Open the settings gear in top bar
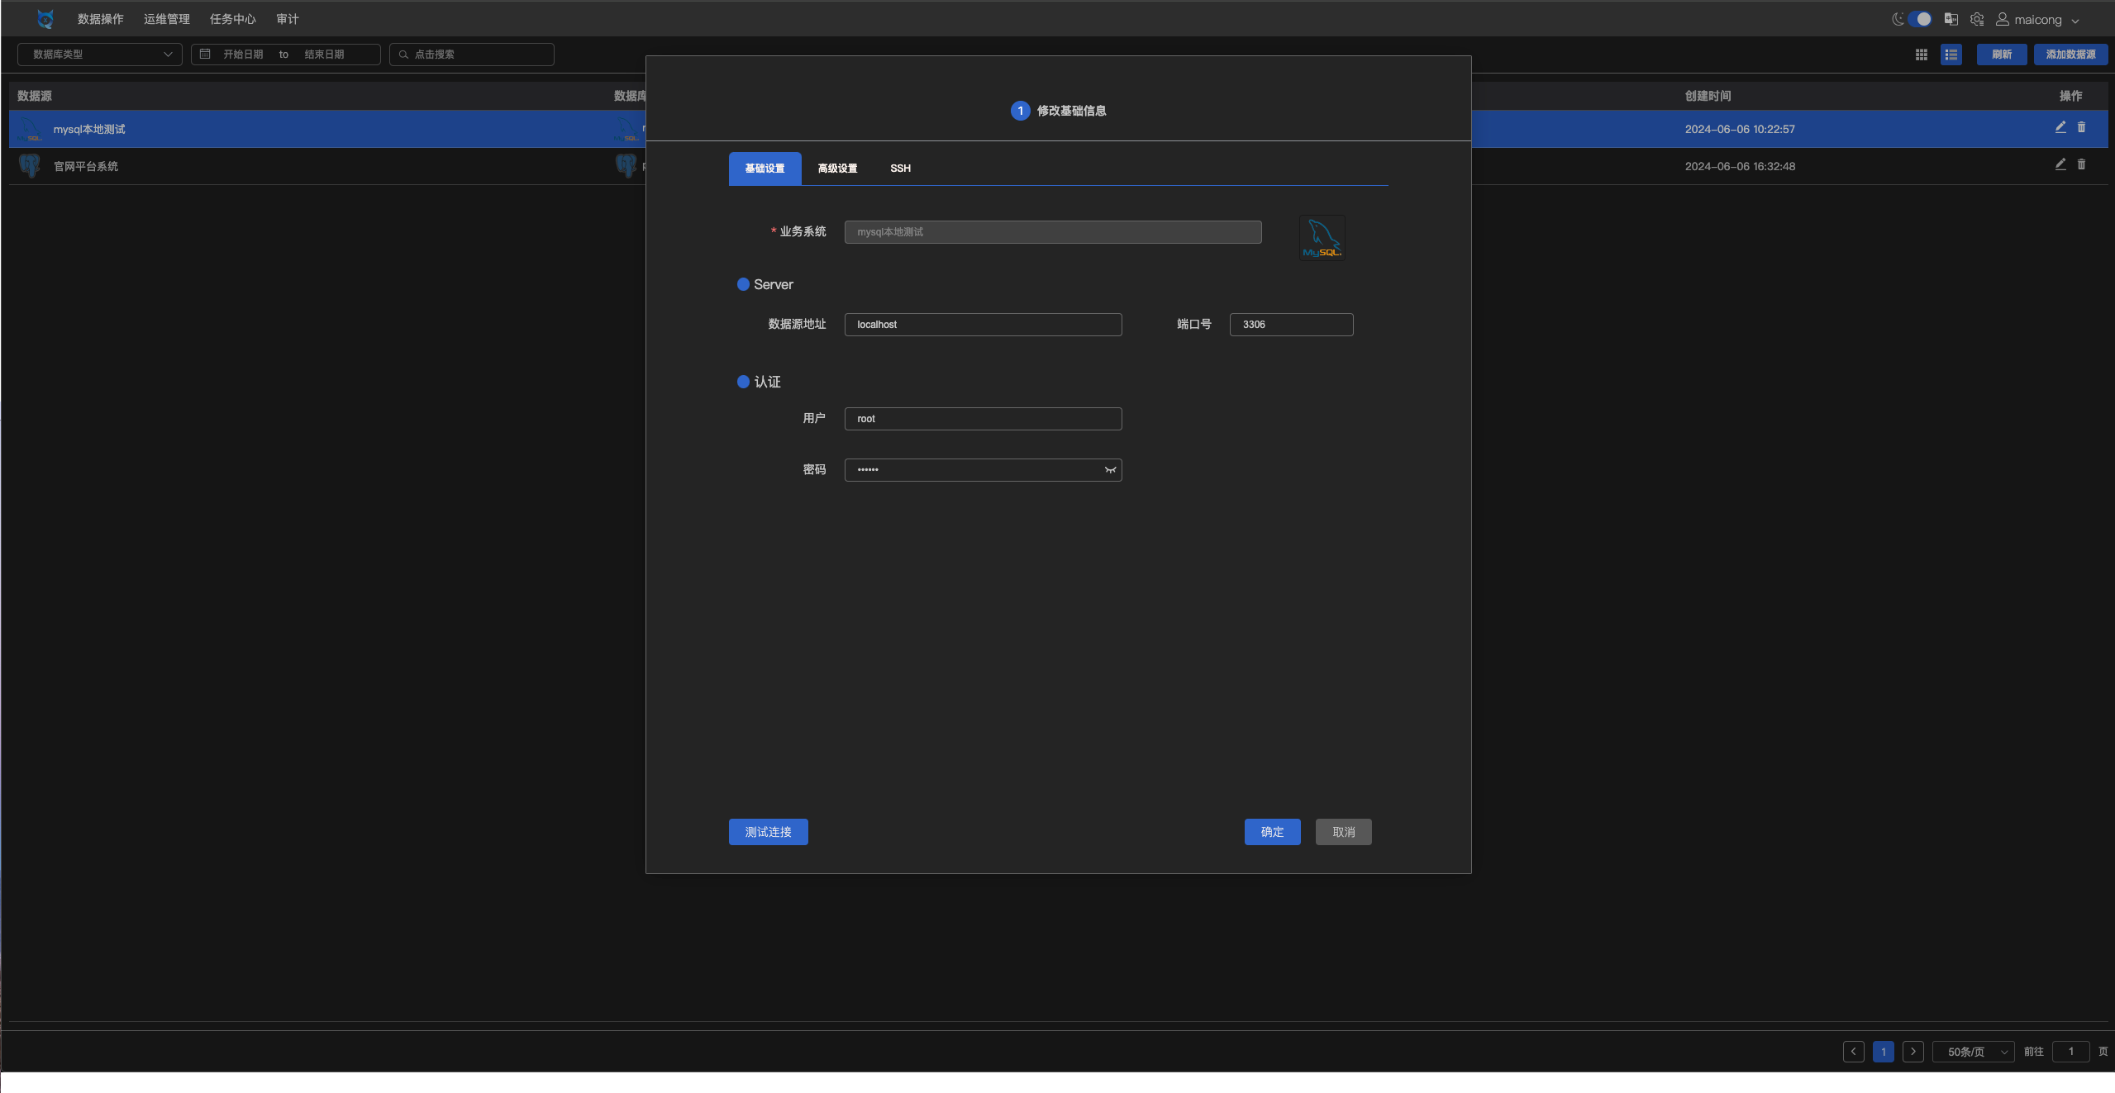The height and width of the screenshot is (1093, 2115). [1977, 19]
